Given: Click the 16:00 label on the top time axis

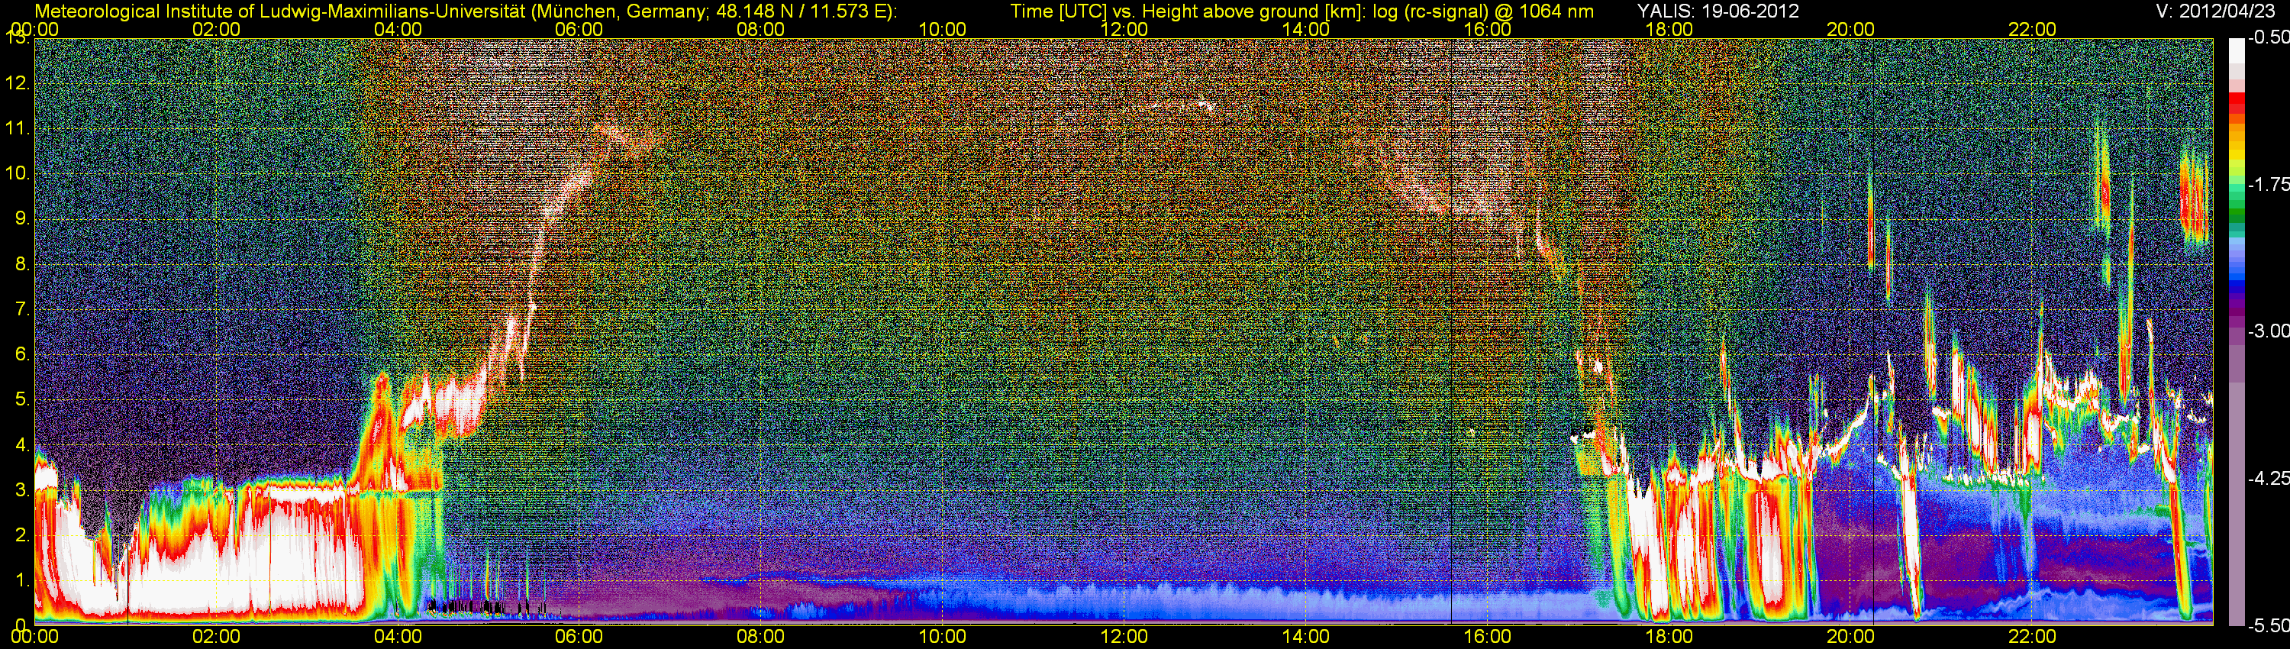Looking at the screenshot, I should pyautogui.click(x=1487, y=29).
